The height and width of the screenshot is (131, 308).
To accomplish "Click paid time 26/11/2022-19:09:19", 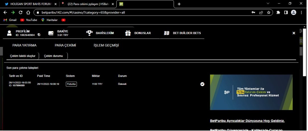I will tap(48, 84).
